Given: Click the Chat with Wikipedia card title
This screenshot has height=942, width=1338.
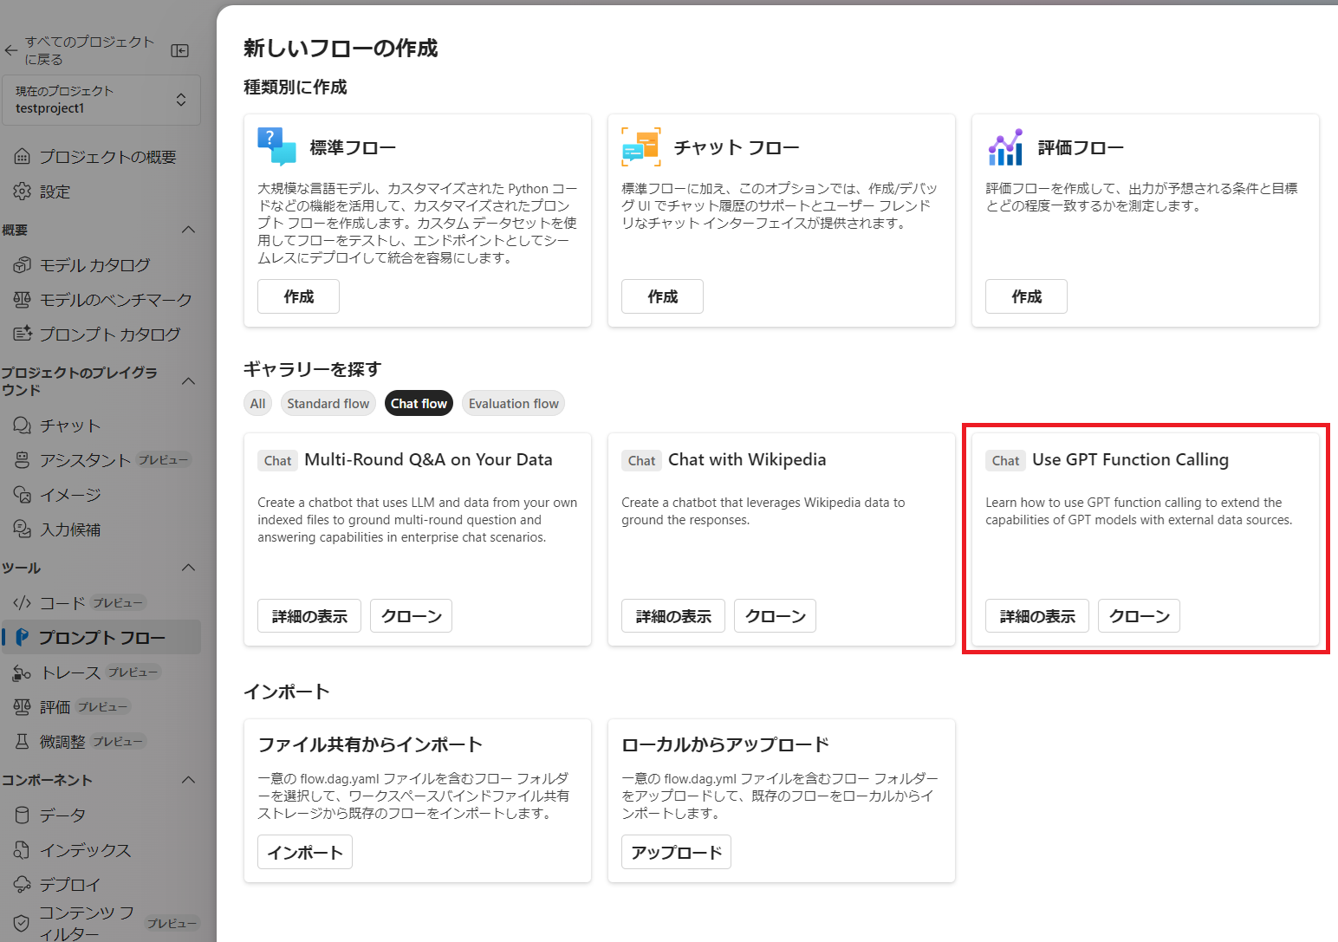Looking at the screenshot, I should [747, 460].
